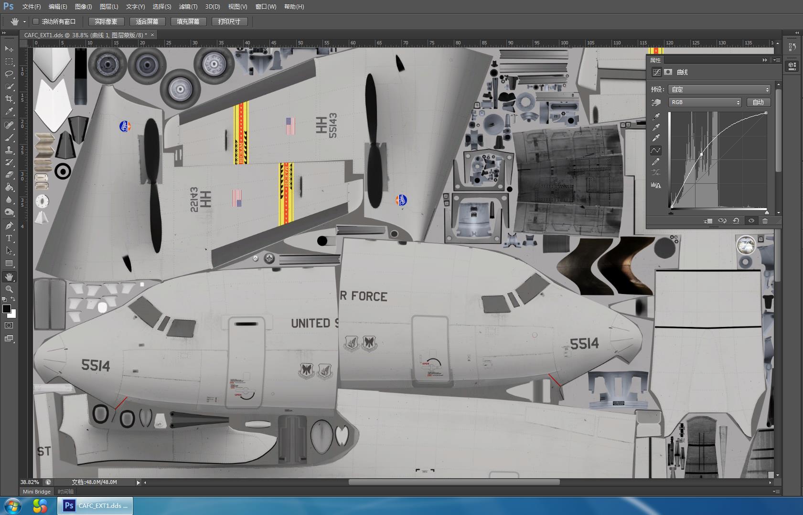The image size is (803, 515).
Task: Click the 适合屏幕 button
Action: coord(147,21)
